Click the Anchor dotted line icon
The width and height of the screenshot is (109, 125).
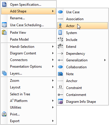(60, 81)
